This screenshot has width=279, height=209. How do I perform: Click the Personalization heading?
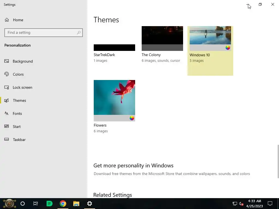pyautogui.click(x=17, y=45)
